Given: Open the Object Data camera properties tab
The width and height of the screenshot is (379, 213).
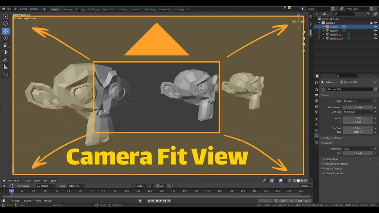Looking at the screenshot, I should pos(316,136).
